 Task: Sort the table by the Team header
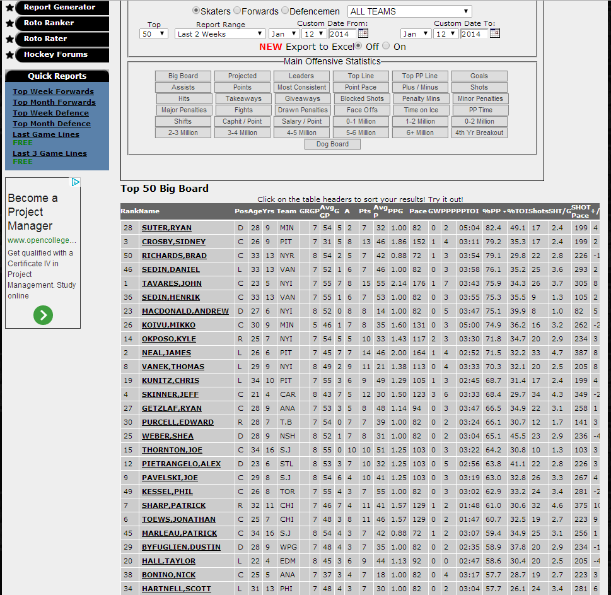[x=286, y=211]
